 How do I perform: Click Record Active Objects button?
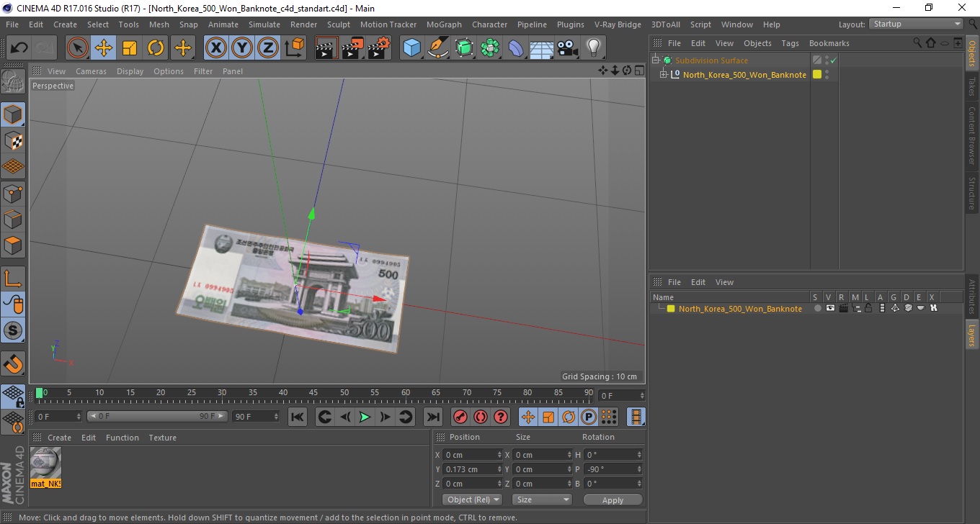tap(460, 417)
